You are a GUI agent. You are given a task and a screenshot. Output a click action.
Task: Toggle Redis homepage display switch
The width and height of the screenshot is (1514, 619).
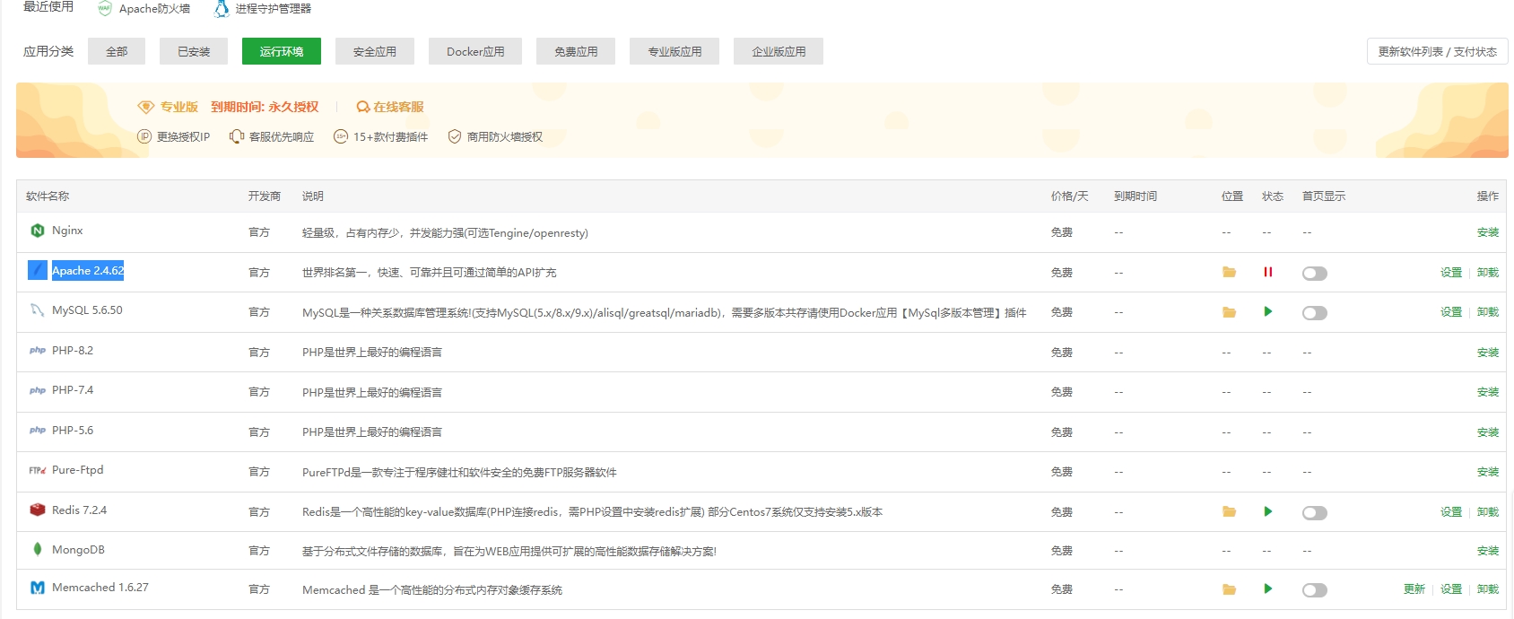pyautogui.click(x=1315, y=513)
